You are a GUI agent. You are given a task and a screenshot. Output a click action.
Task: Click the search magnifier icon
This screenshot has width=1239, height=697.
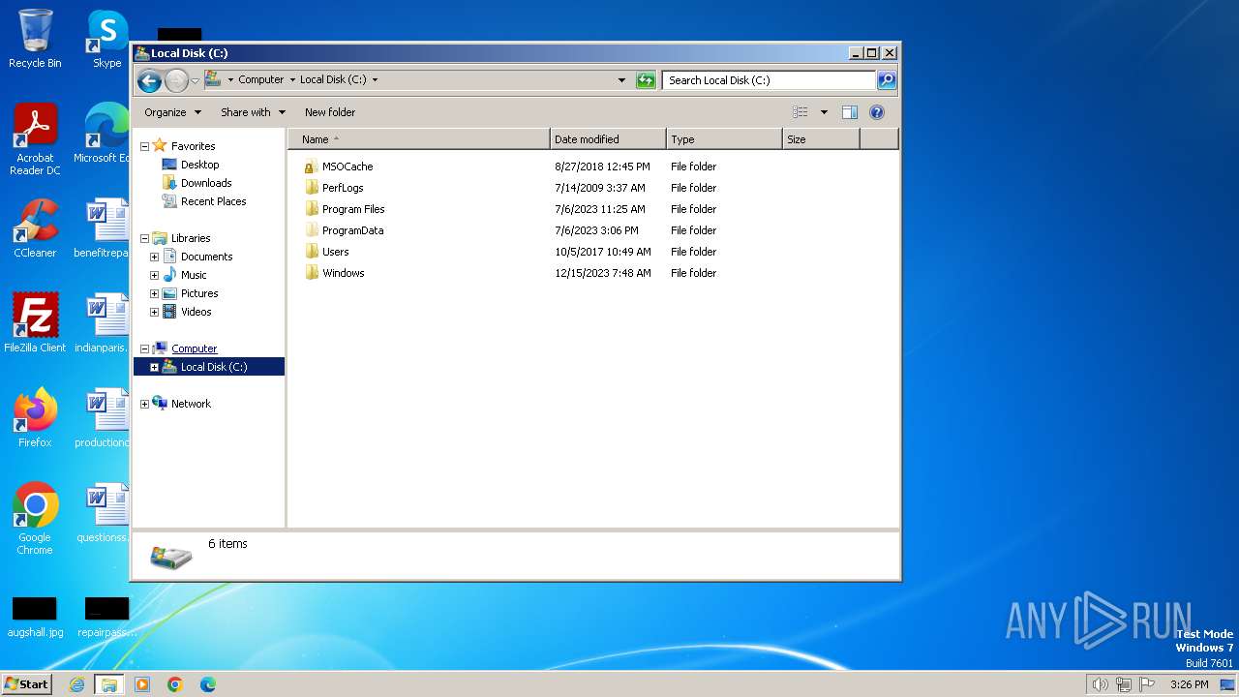[x=887, y=80]
